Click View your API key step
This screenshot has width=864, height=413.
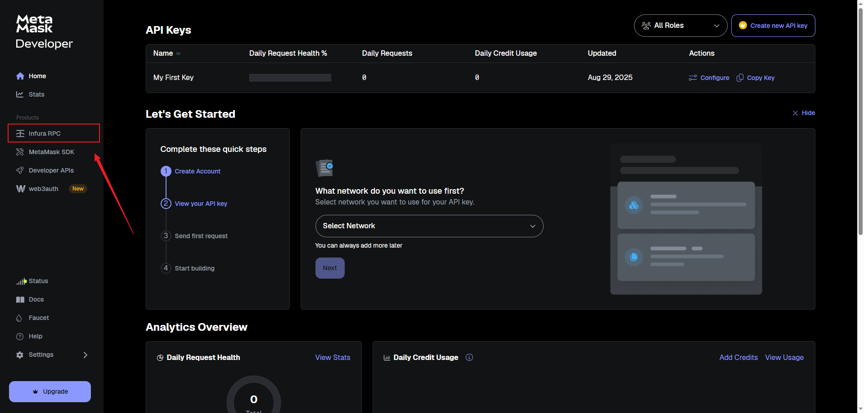point(201,204)
